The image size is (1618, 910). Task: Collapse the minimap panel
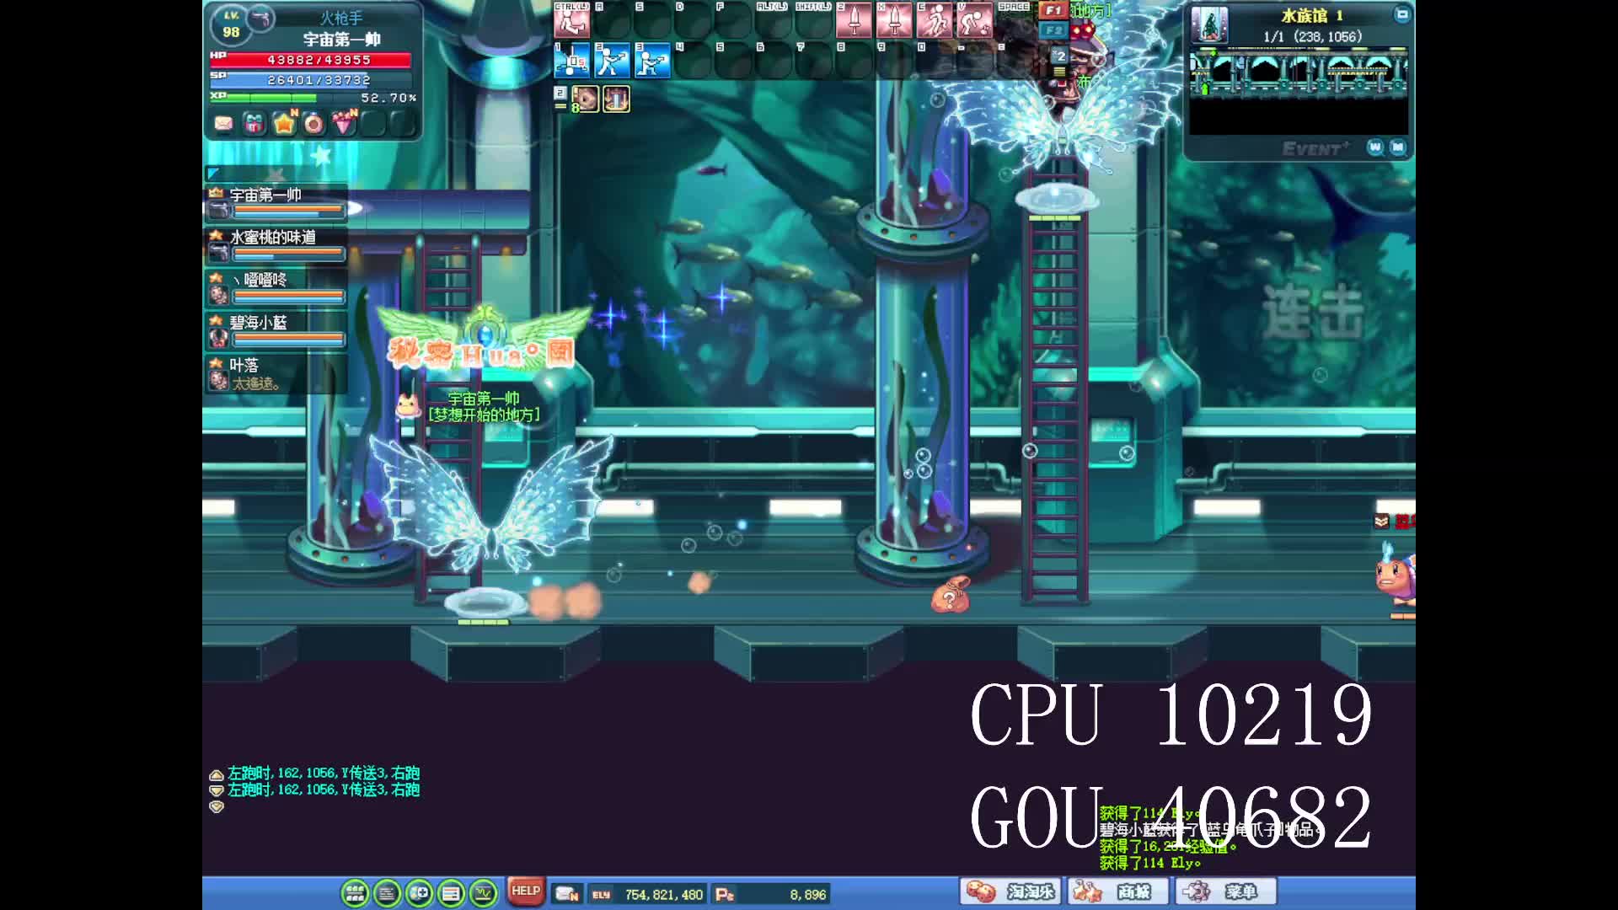click(x=1401, y=14)
